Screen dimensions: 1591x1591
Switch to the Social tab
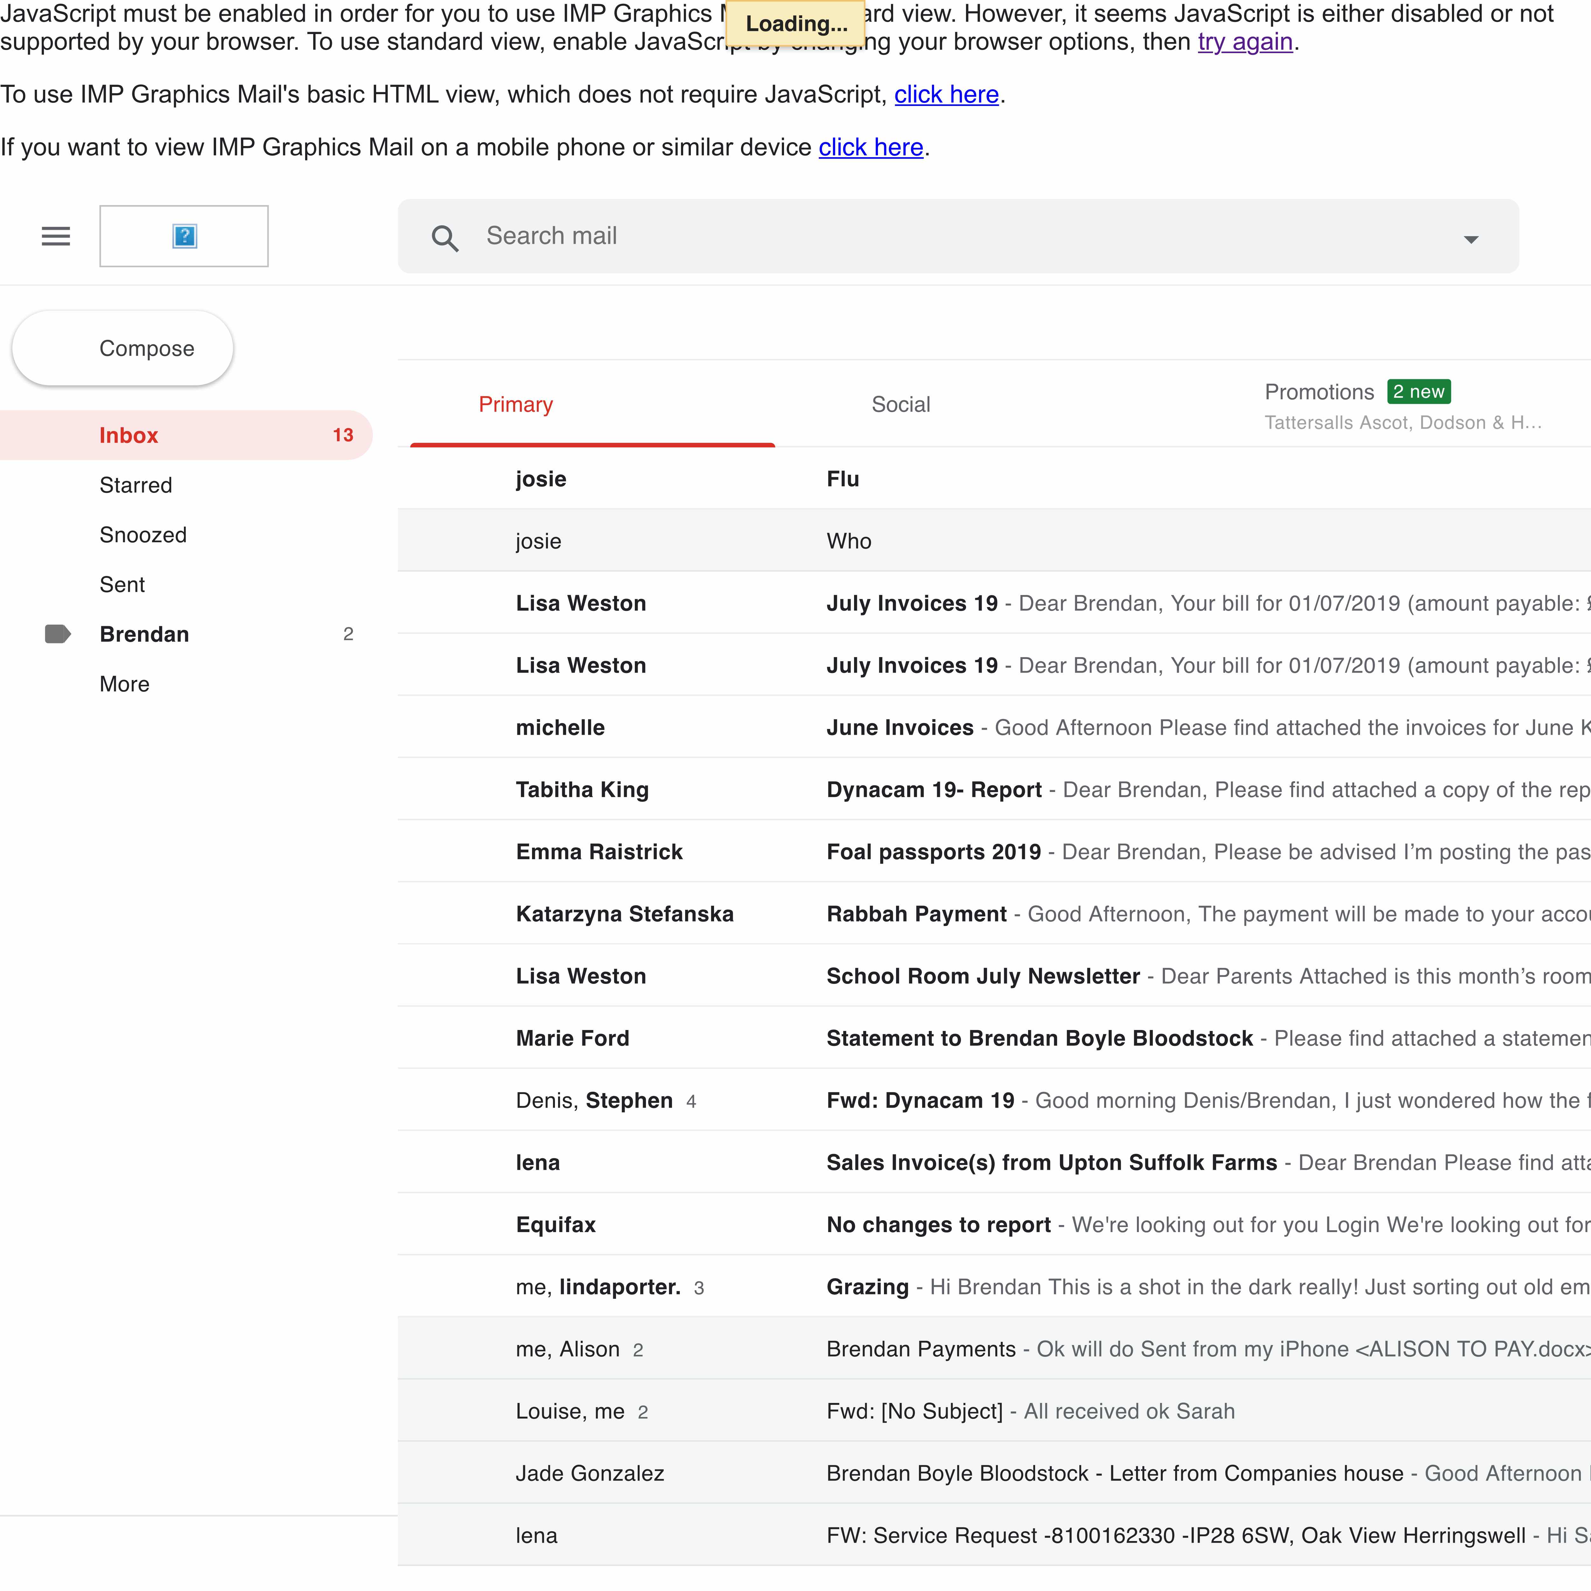click(901, 404)
